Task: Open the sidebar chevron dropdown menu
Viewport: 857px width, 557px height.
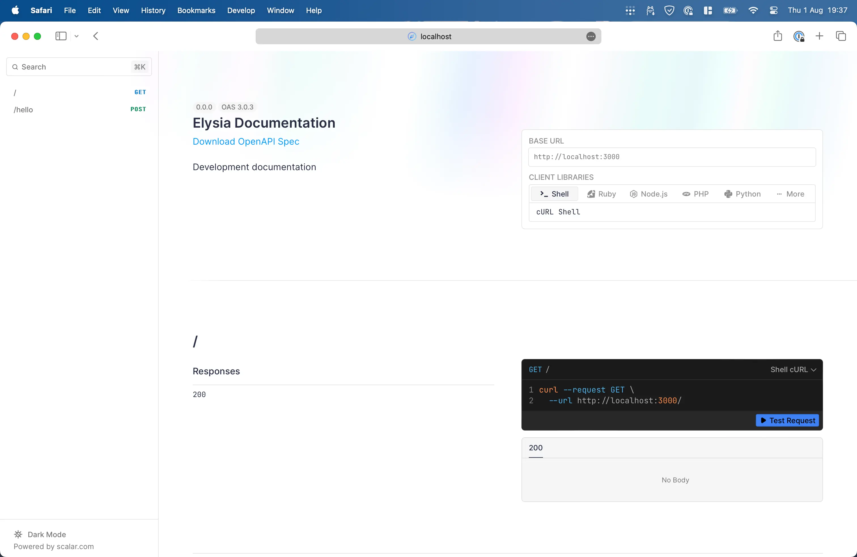Action: coord(76,36)
